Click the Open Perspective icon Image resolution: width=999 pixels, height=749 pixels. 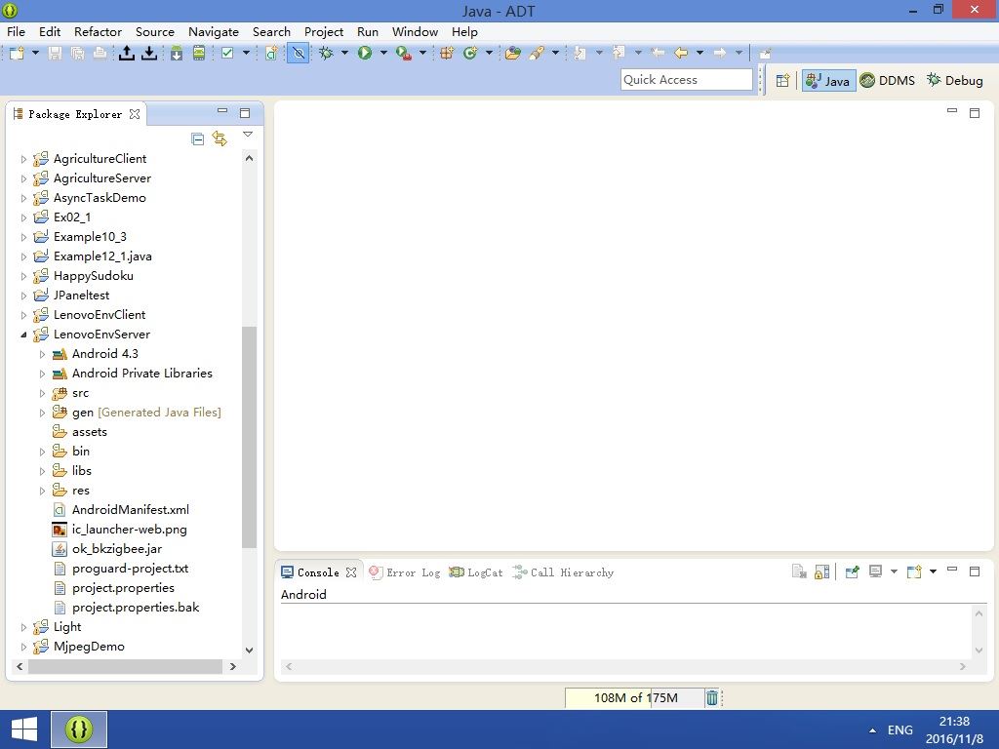(x=783, y=80)
